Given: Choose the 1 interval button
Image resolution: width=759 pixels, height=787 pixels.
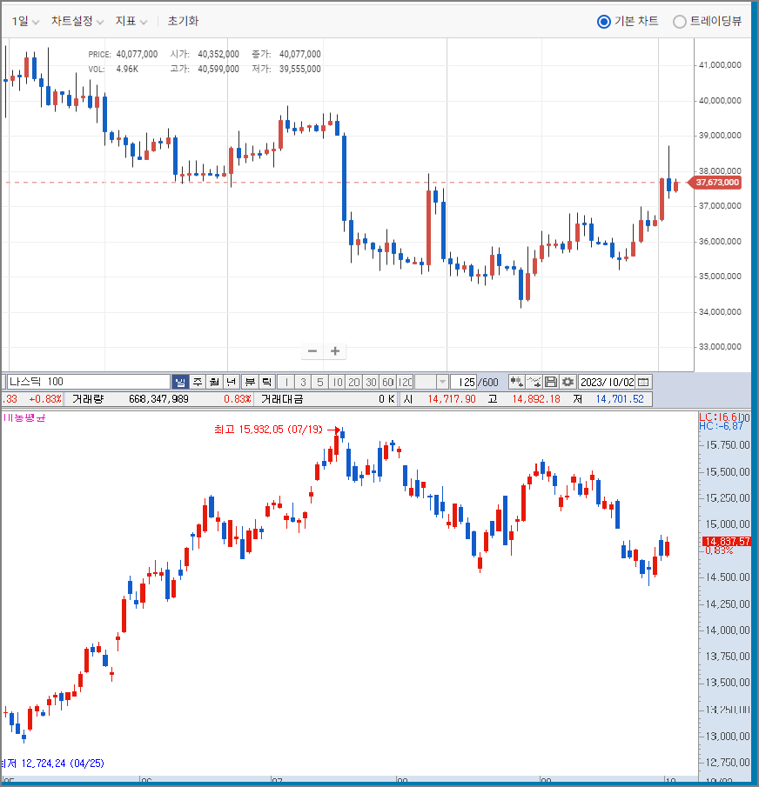Looking at the screenshot, I should tap(285, 382).
